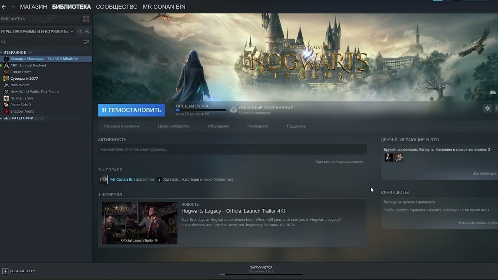This screenshot has width=498, height=280.
Task: Open the БИБЛИОТЕКА library tab
Action: tap(71, 7)
